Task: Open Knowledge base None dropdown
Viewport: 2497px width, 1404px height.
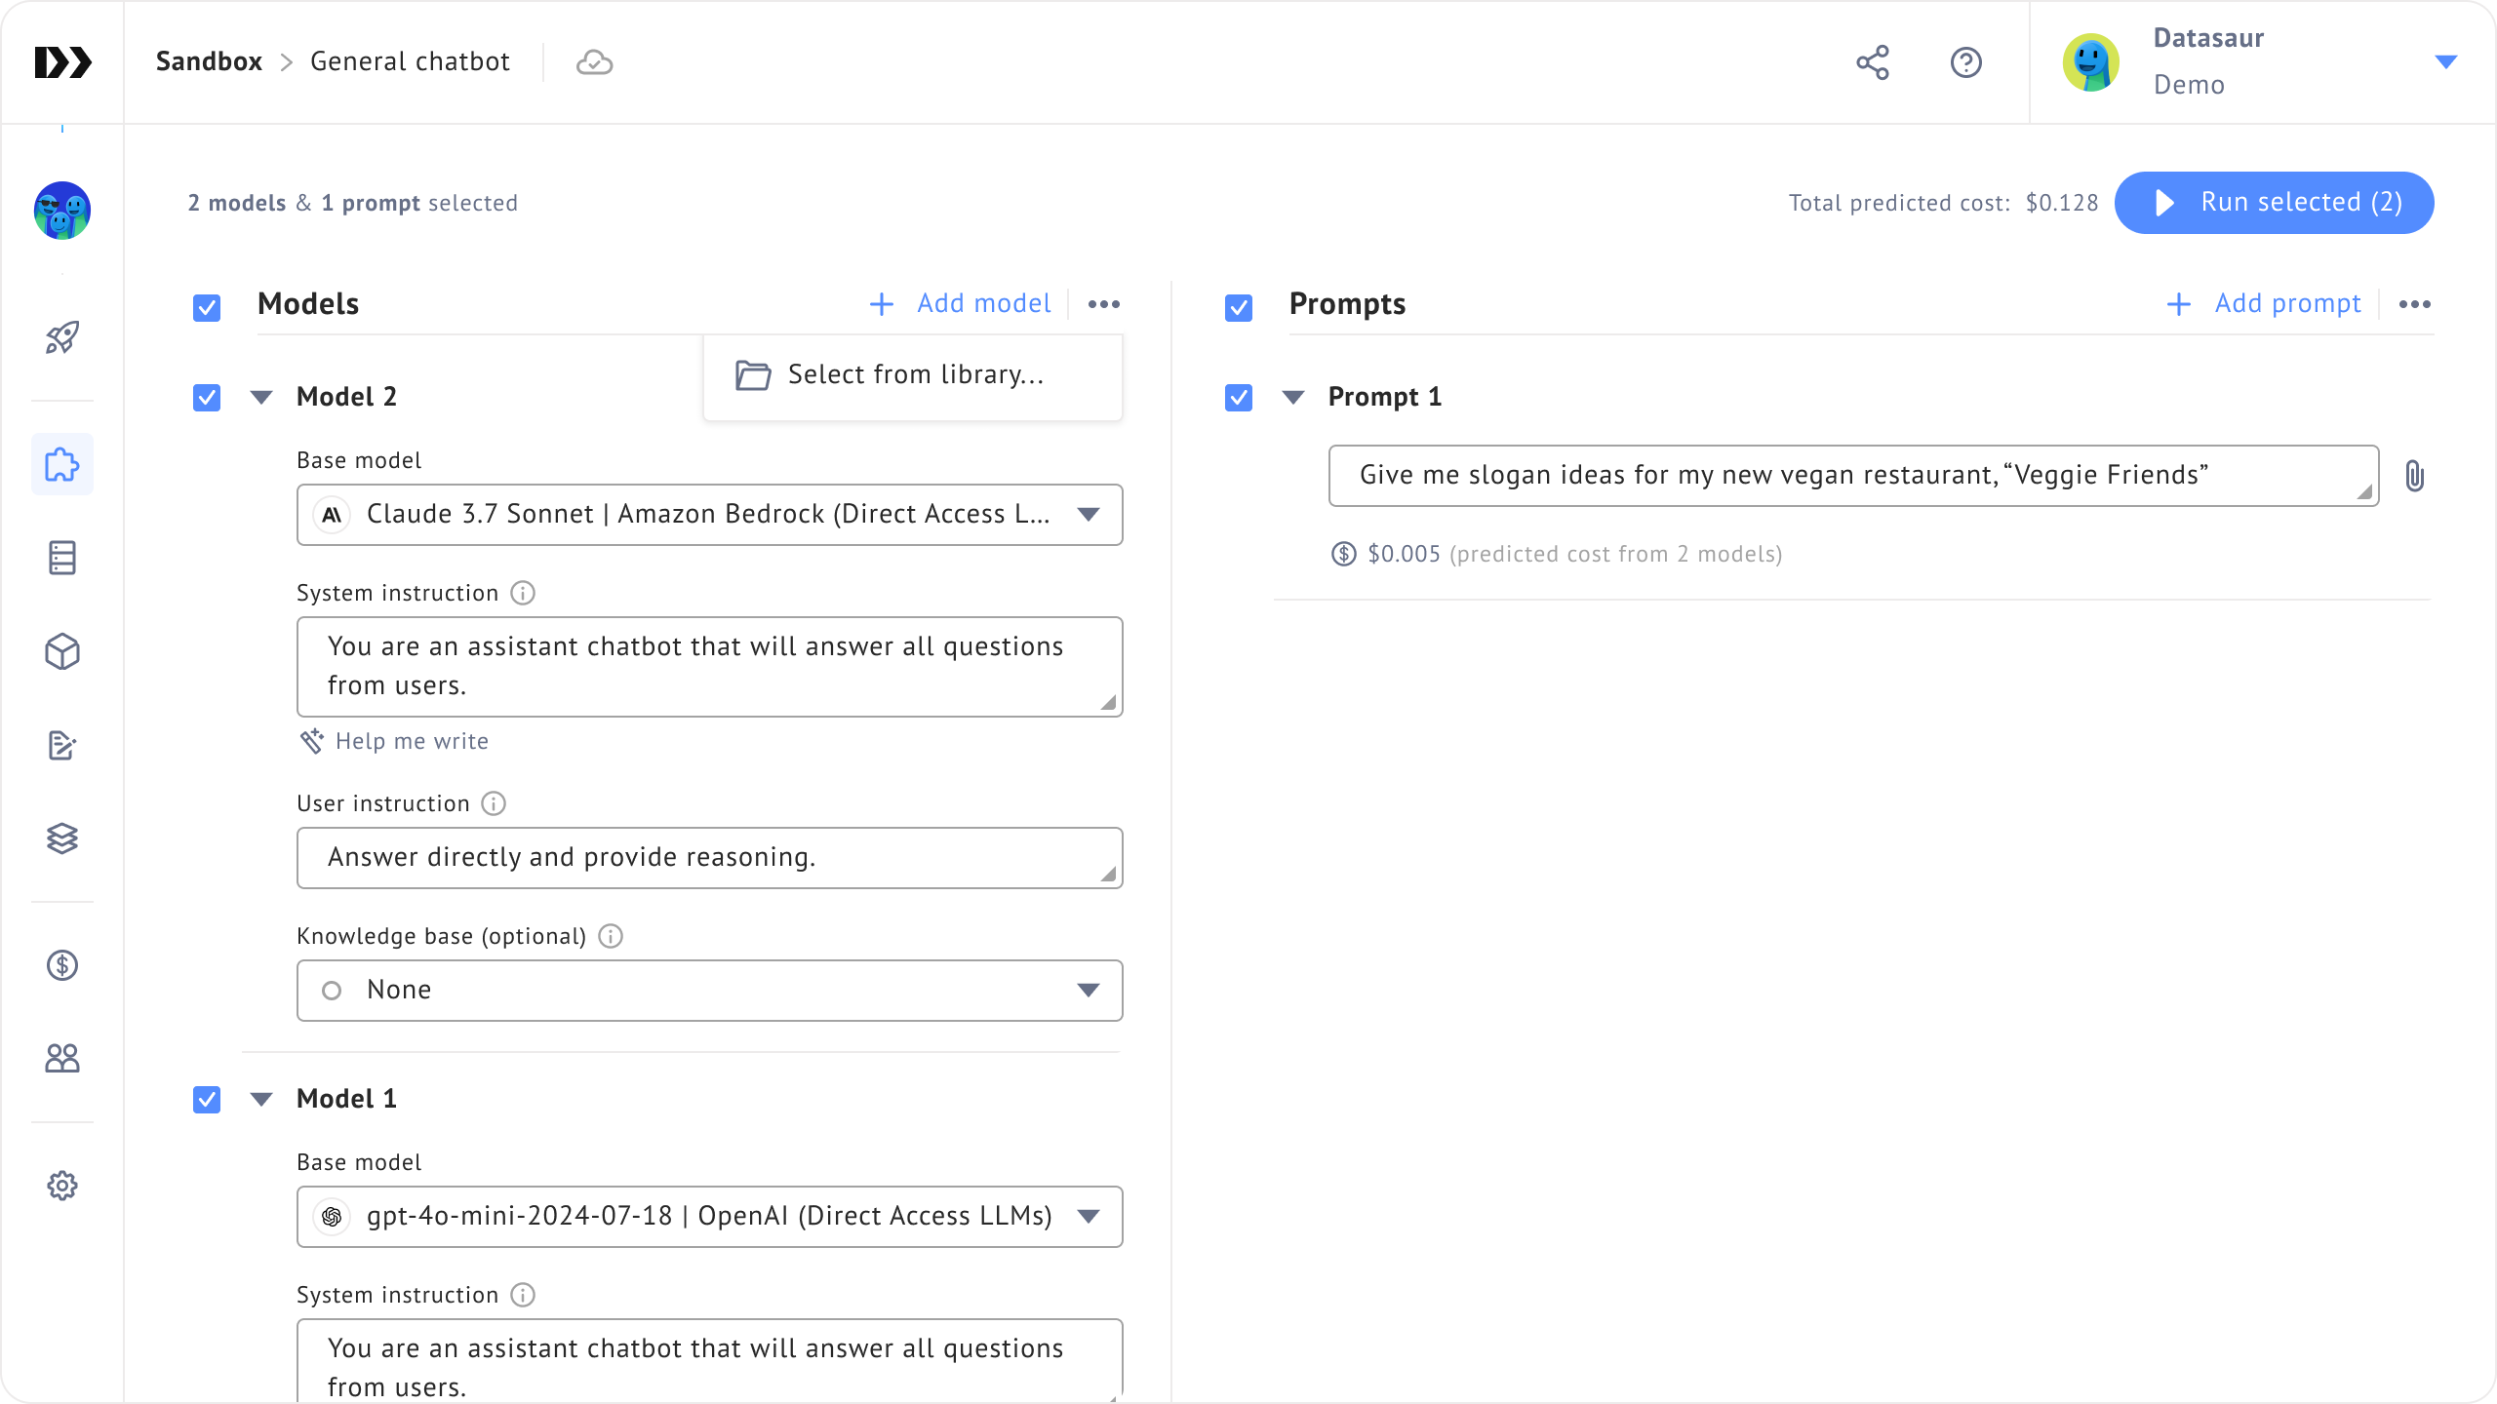Action: point(709,991)
